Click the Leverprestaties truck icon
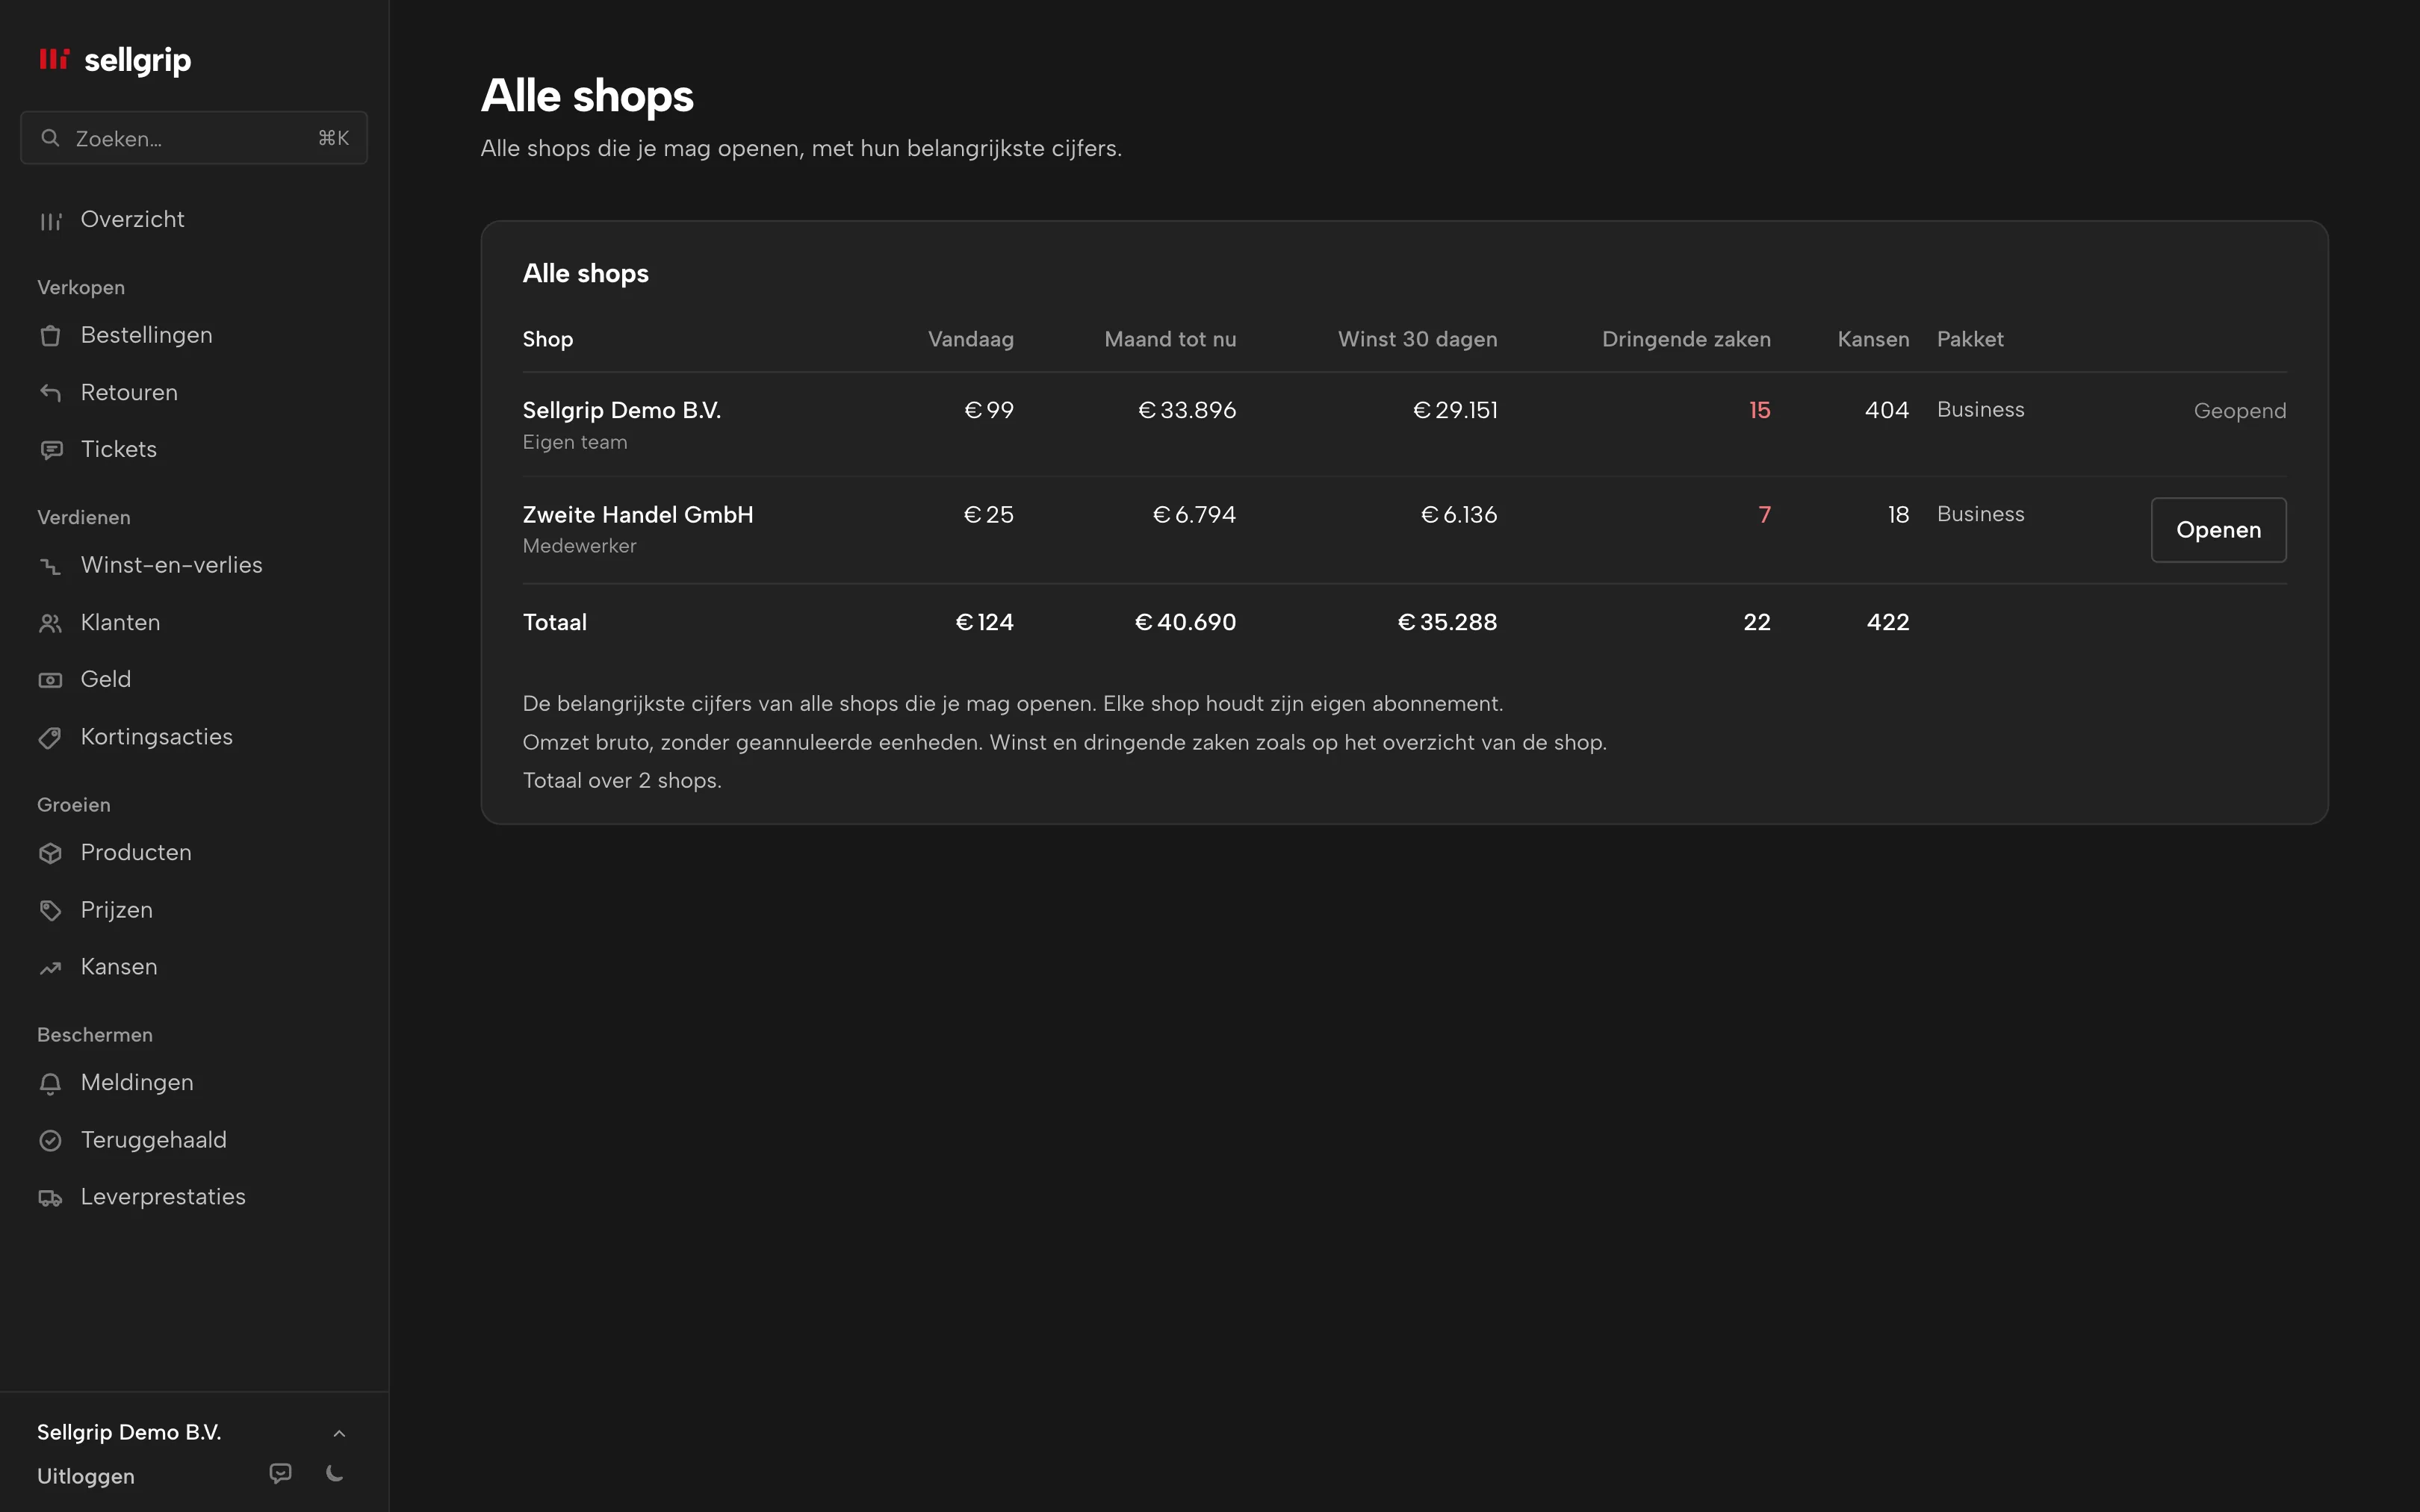Viewport: 2420px width, 1512px height. (50, 1198)
